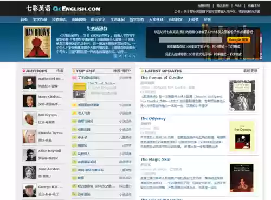Open Bill Bryson author portrait
Image resolution: width=271 pixels, height=200 pixels.
coord(29,119)
